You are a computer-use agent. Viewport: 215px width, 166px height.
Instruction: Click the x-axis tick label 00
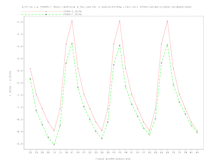click(30, 152)
